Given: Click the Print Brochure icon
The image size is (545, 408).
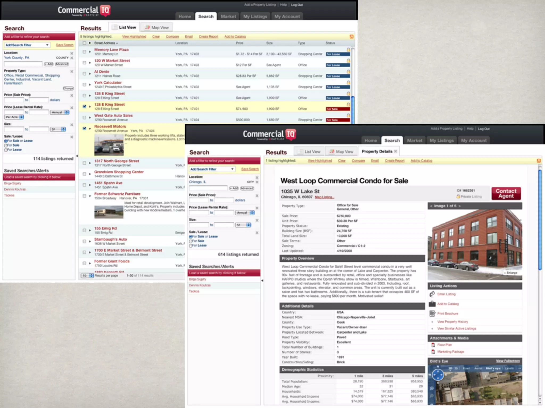Looking at the screenshot, I should (432, 313).
